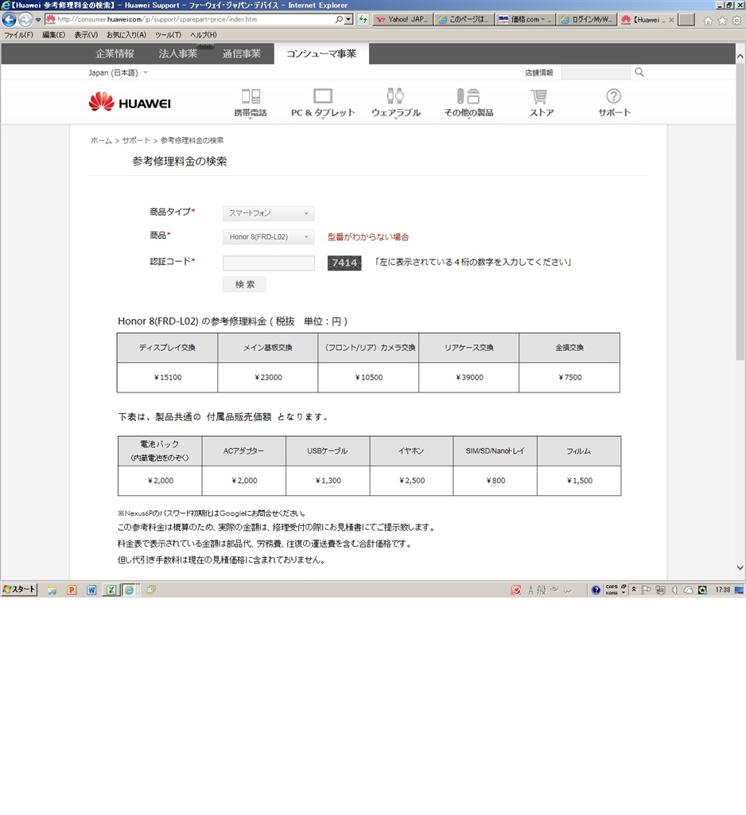The height and width of the screenshot is (815, 746).
Task: Open the お気に入り(A) menu
Action: click(x=126, y=35)
